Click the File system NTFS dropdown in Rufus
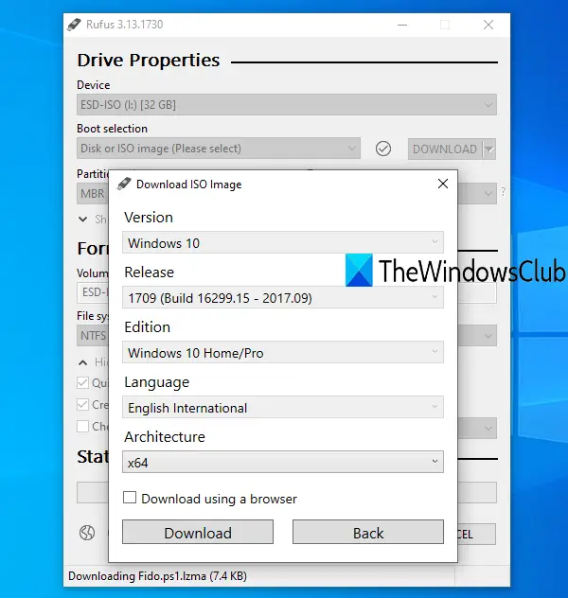Image resolution: width=568 pixels, height=598 pixels. (x=93, y=336)
